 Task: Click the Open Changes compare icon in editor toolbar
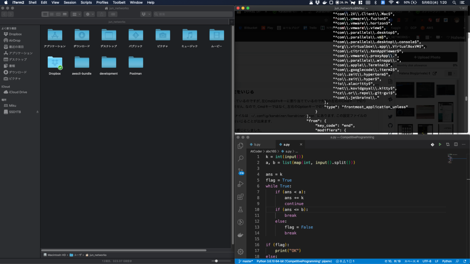point(448,144)
